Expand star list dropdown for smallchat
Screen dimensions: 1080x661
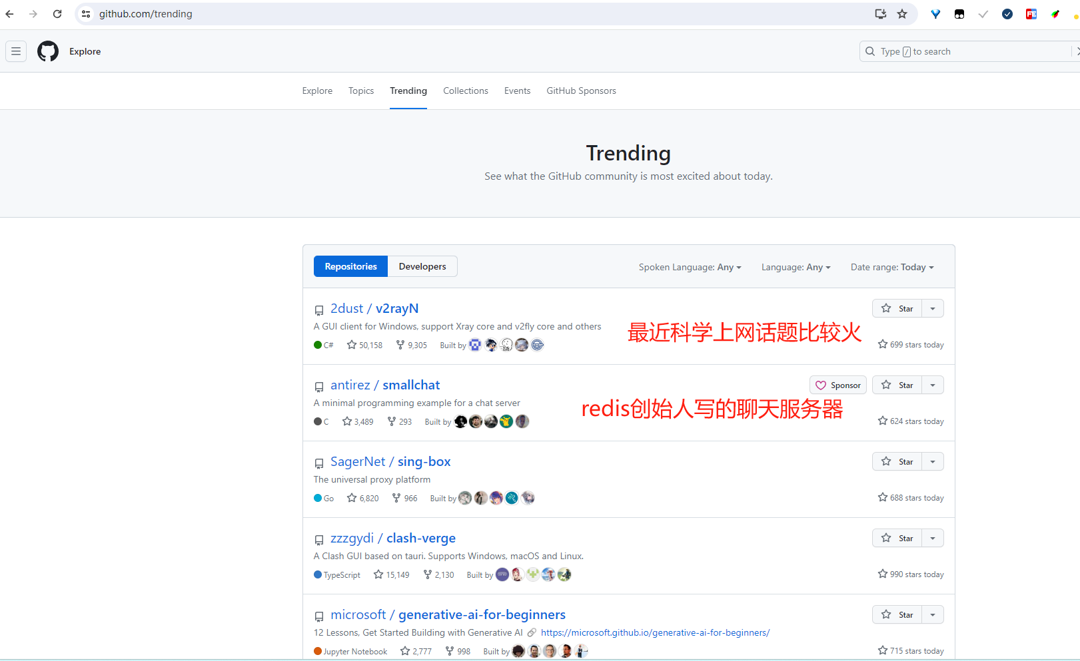(933, 385)
